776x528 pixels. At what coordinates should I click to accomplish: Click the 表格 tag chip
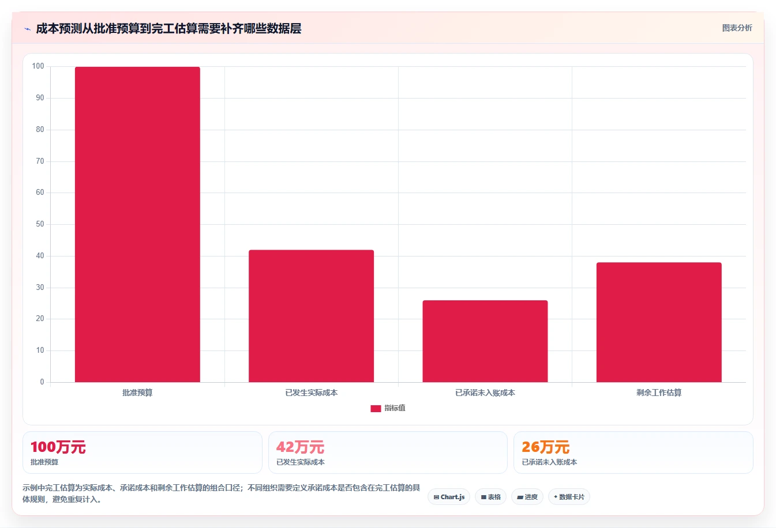pyautogui.click(x=490, y=497)
